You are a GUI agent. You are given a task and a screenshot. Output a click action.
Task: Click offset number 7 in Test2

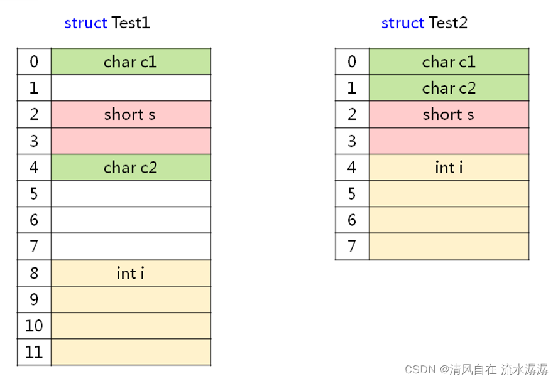tap(352, 247)
